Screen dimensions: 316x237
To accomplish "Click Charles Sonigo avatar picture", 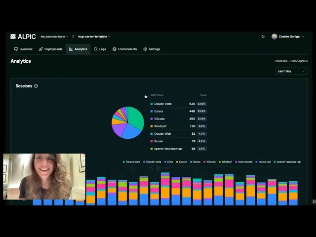I will (275, 37).
